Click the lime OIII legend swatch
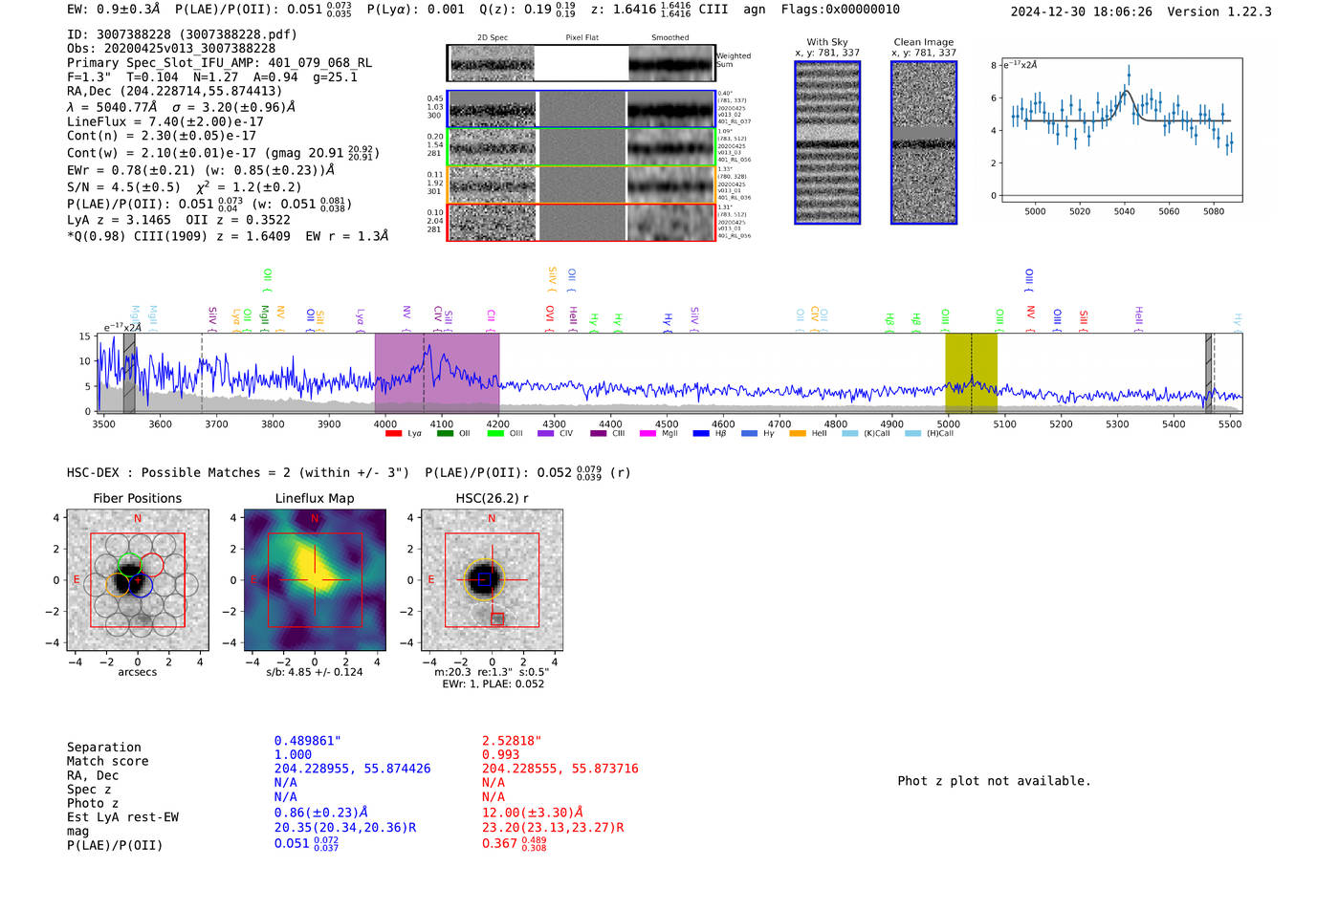 [495, 434]
